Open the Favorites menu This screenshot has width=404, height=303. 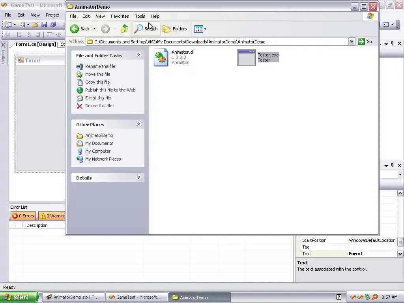pos(120,16)
